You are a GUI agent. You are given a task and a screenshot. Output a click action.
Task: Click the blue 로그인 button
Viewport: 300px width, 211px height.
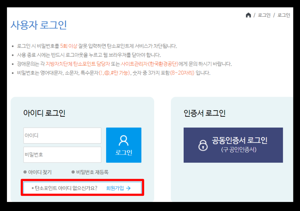pos(124,145)
